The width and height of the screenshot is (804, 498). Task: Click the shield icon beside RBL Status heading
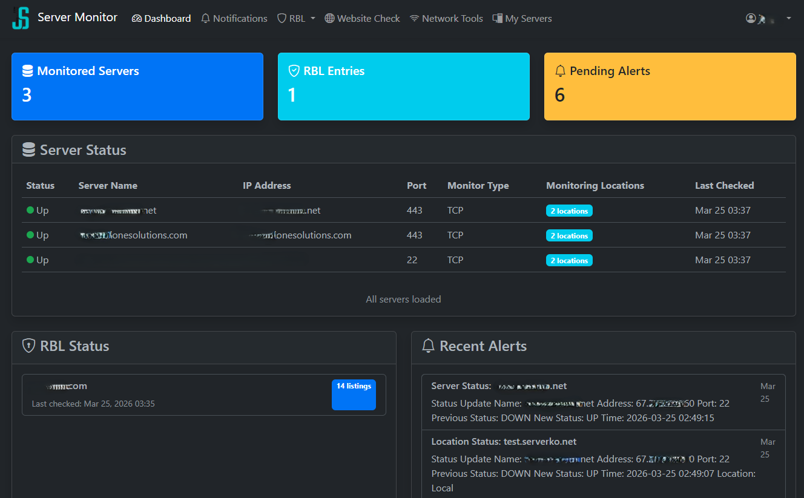(28, 346)
